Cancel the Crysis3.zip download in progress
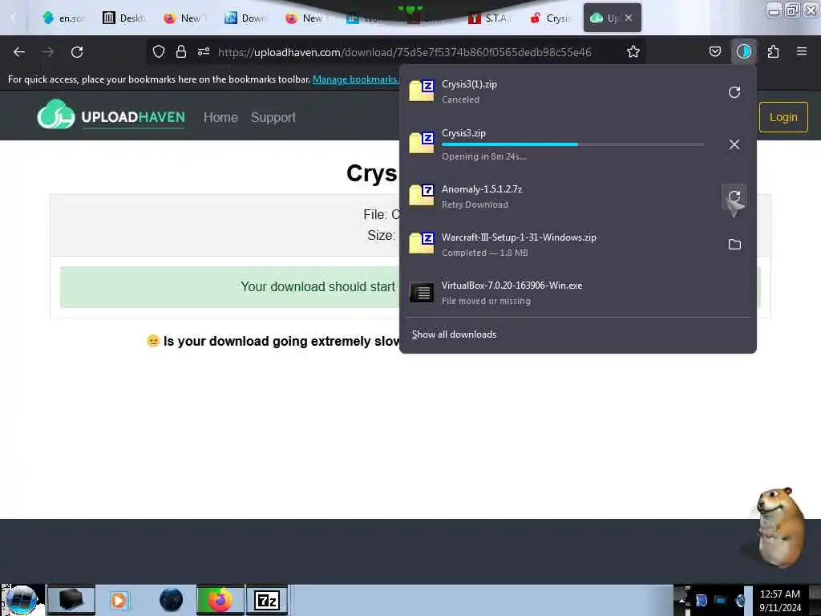This screenshot has height=616, width=821. [734, 144]
